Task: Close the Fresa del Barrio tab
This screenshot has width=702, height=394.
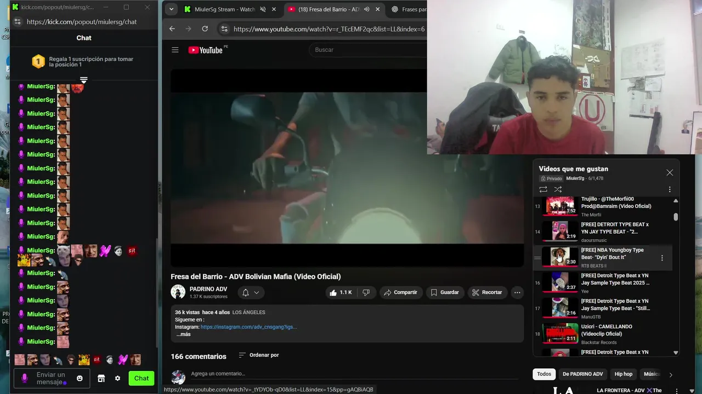Action: tap(377, 9)
